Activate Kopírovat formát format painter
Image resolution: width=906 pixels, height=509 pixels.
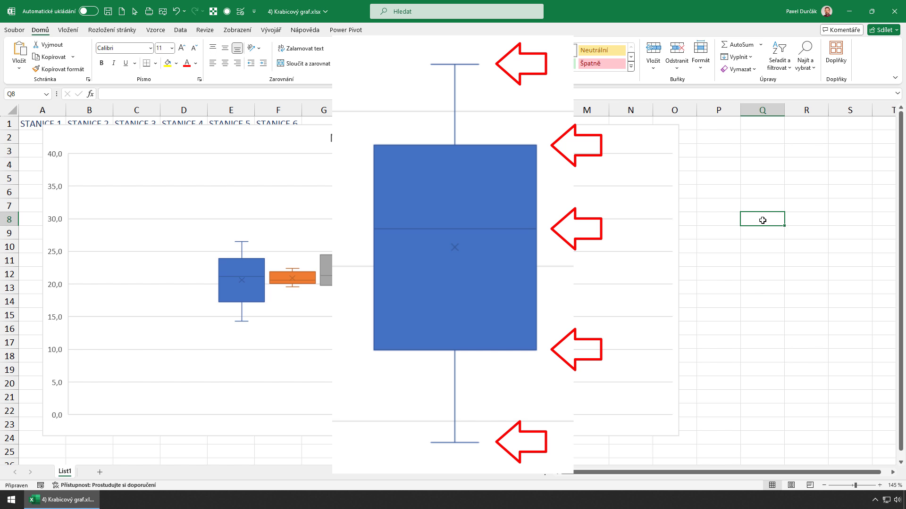point(58,69)
